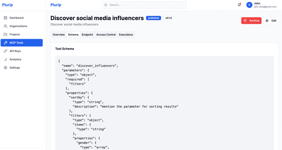Click into the Search input field

coord(144,5)
